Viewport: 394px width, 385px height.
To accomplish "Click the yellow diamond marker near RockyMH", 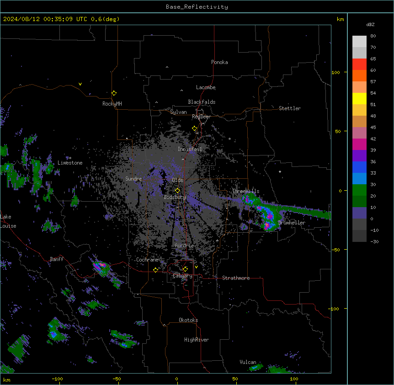I will click(x=114, y=93).
